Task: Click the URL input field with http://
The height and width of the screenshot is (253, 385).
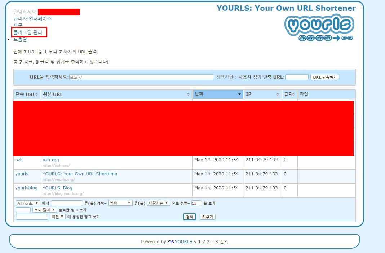Action: click(x=141, y=77)
